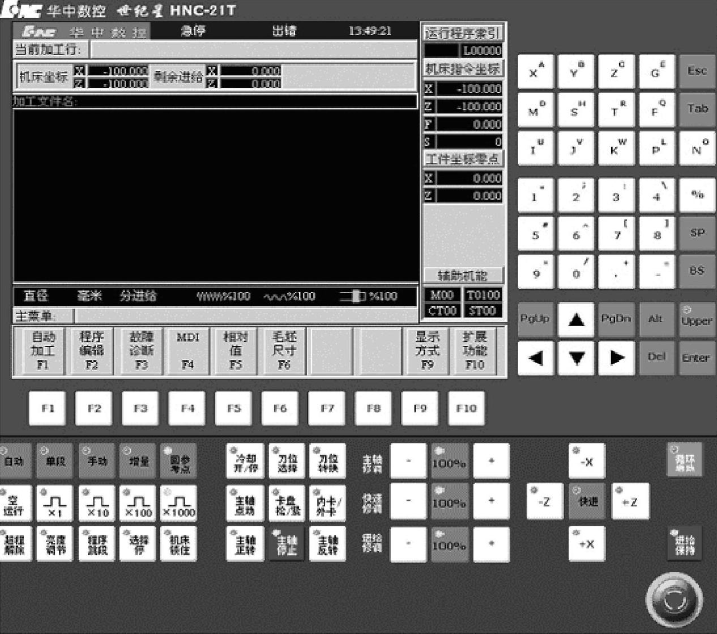Click 刀位选择 tool position select key
Viewport: 717px width, 634px height.
tap(287, 461)
